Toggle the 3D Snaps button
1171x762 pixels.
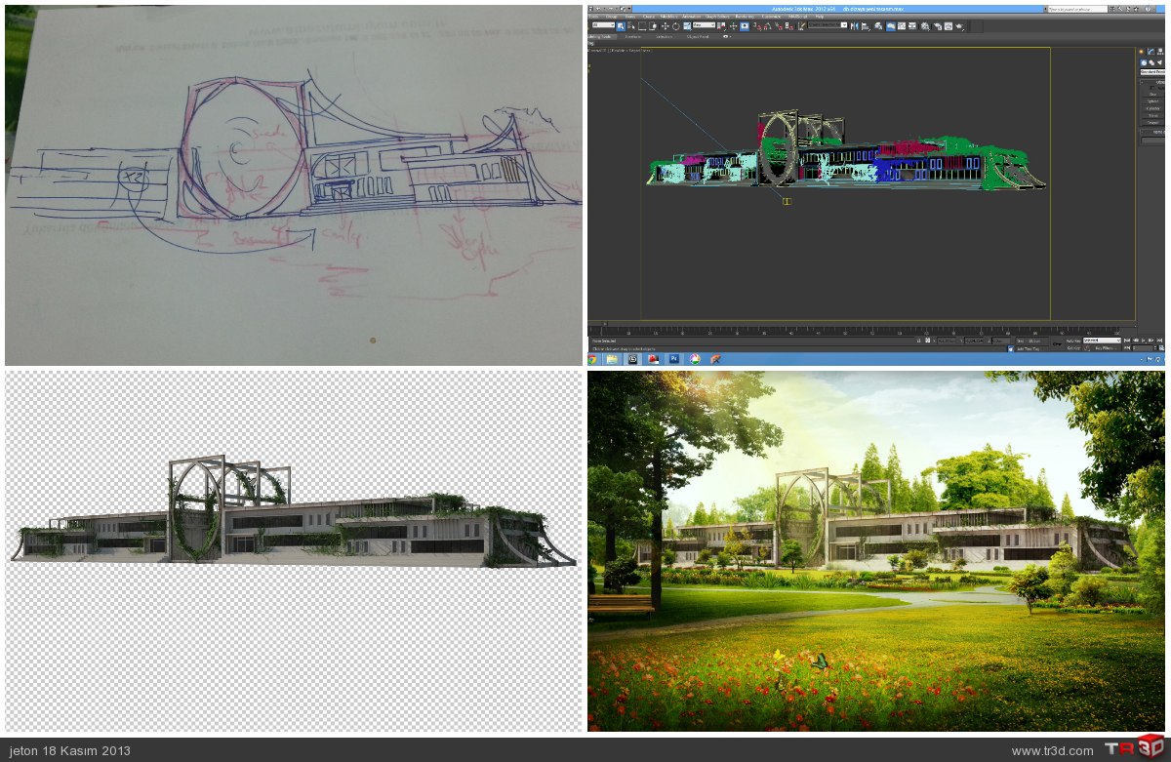coord(756,25)
